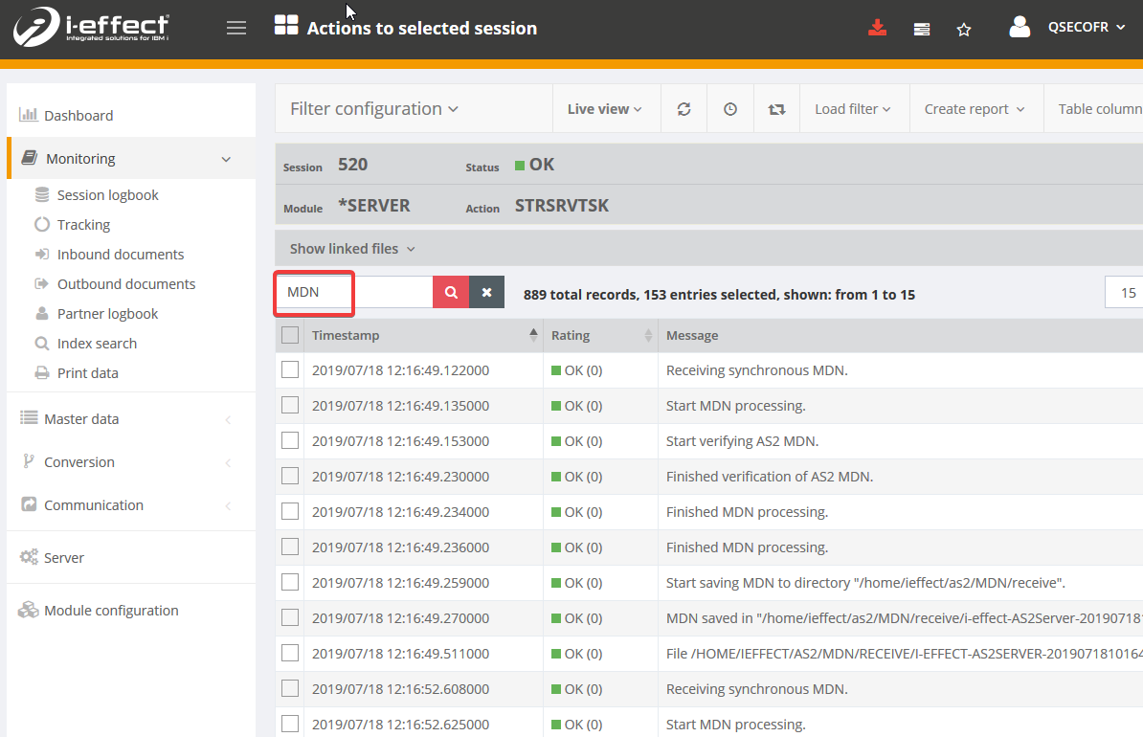
Task: Click the clock history icon
Action: coord(730,109)
